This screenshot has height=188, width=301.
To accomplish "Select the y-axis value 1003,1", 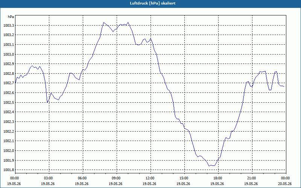I will [x=9, y=45].
